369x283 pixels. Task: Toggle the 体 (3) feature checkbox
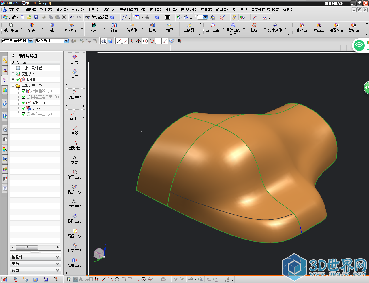click(24, 108)
